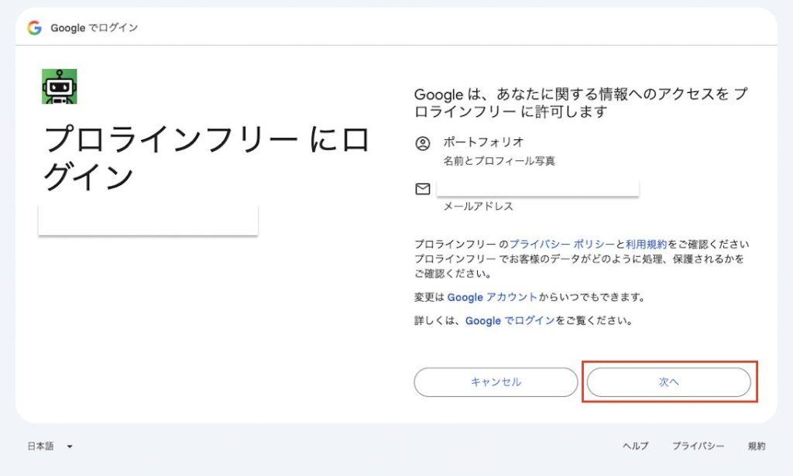
Task: Click the 次へ button
Action: pos(668,382)
